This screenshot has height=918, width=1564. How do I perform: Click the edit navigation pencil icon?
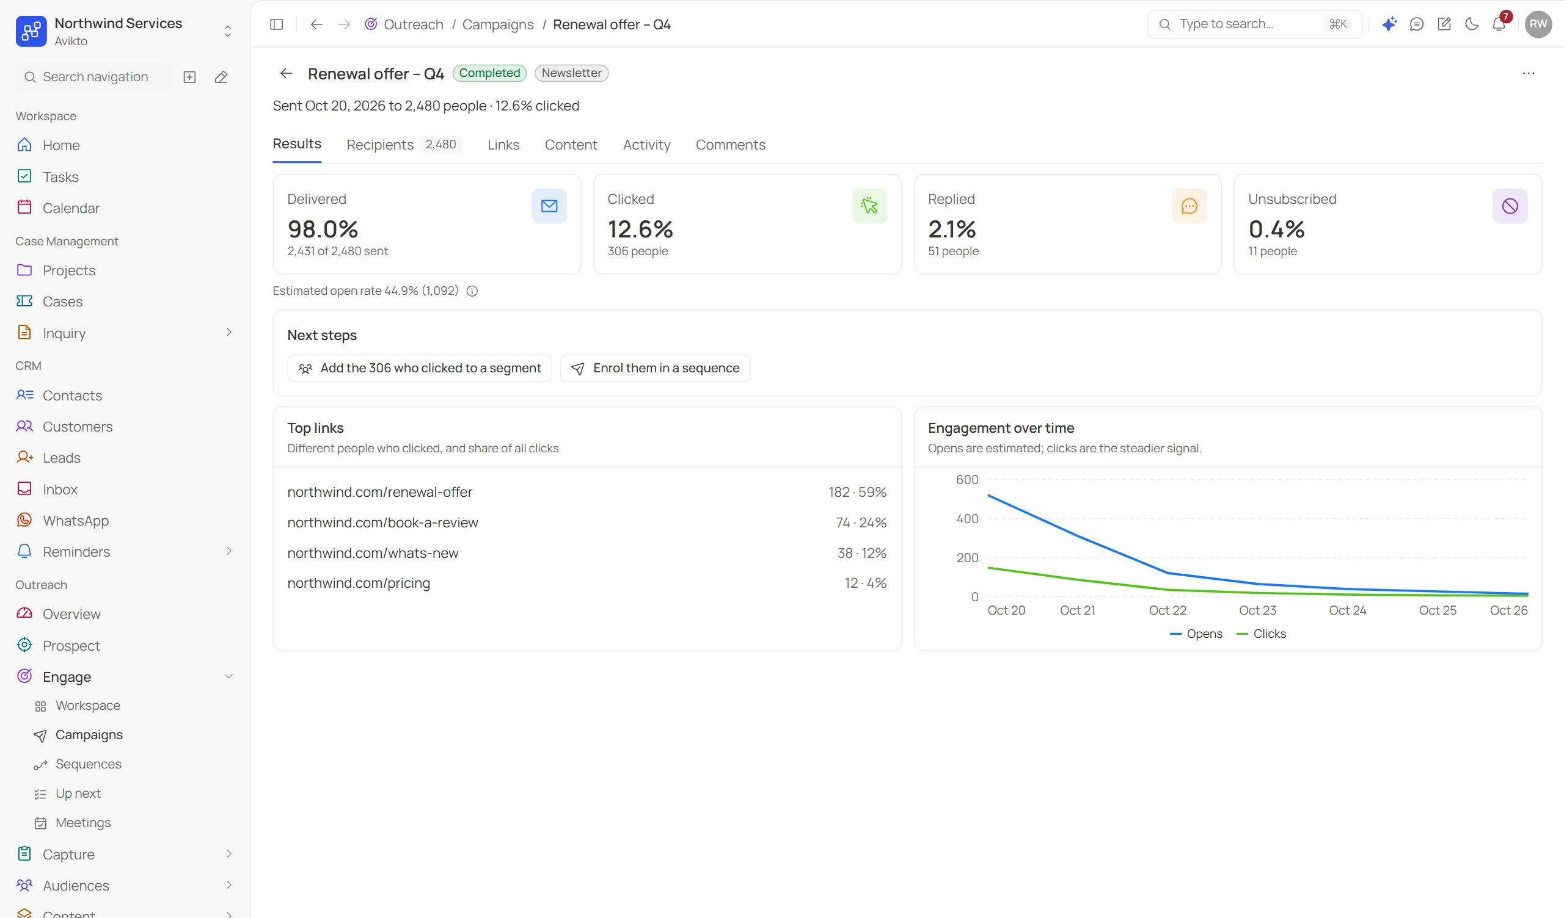(221, 77)
